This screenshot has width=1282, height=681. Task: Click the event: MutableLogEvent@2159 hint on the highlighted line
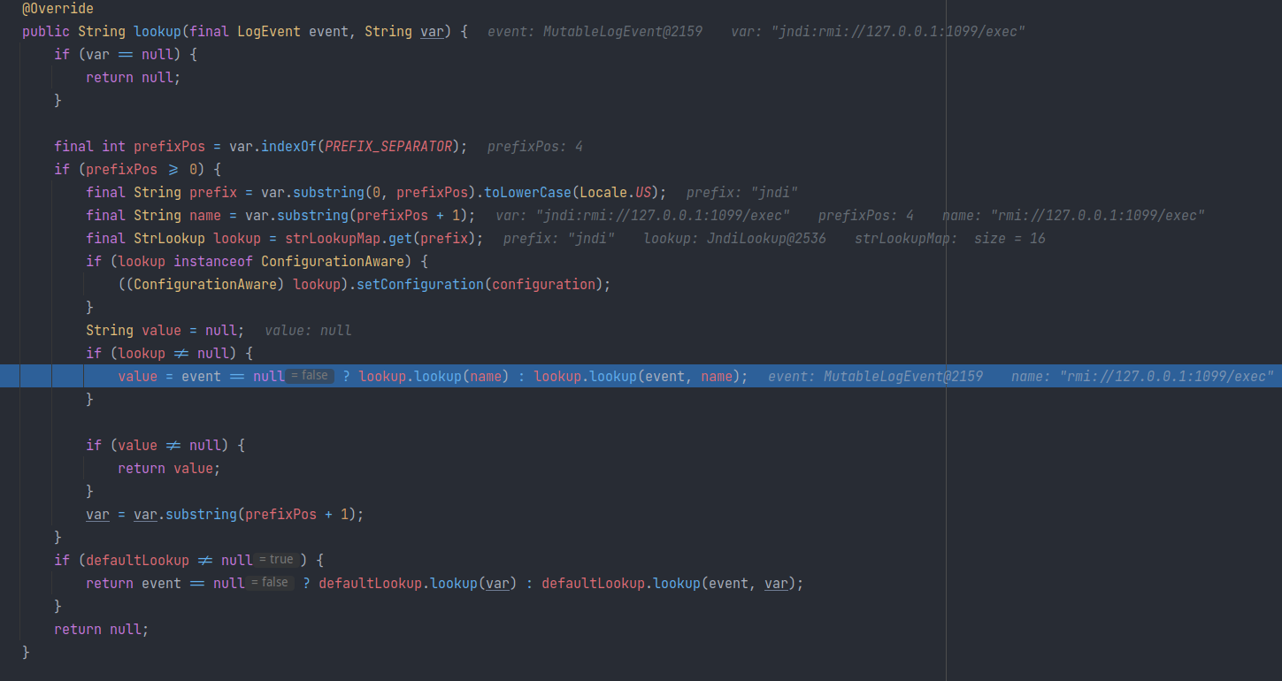(876, 376)
